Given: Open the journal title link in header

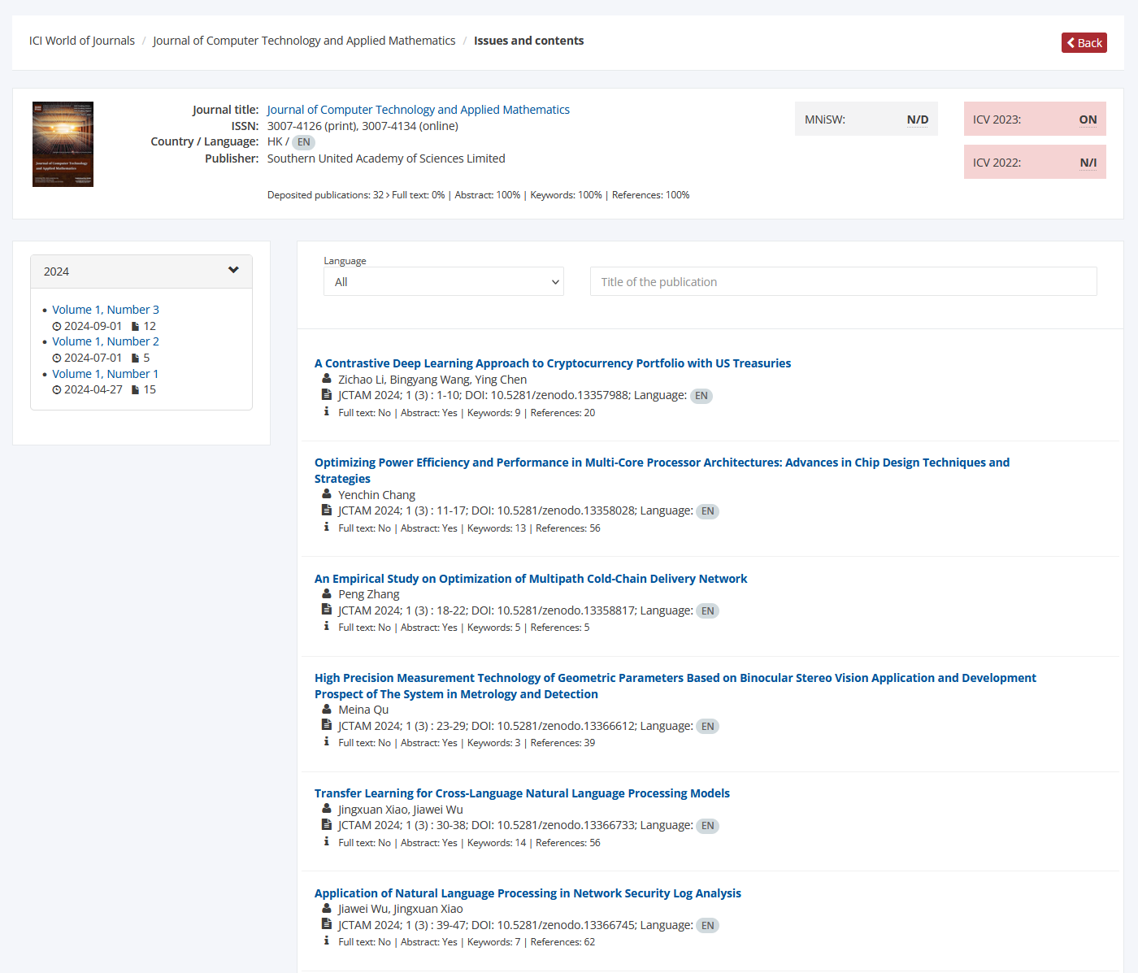Looking at the screenshot, I should [x=418, y=110].
